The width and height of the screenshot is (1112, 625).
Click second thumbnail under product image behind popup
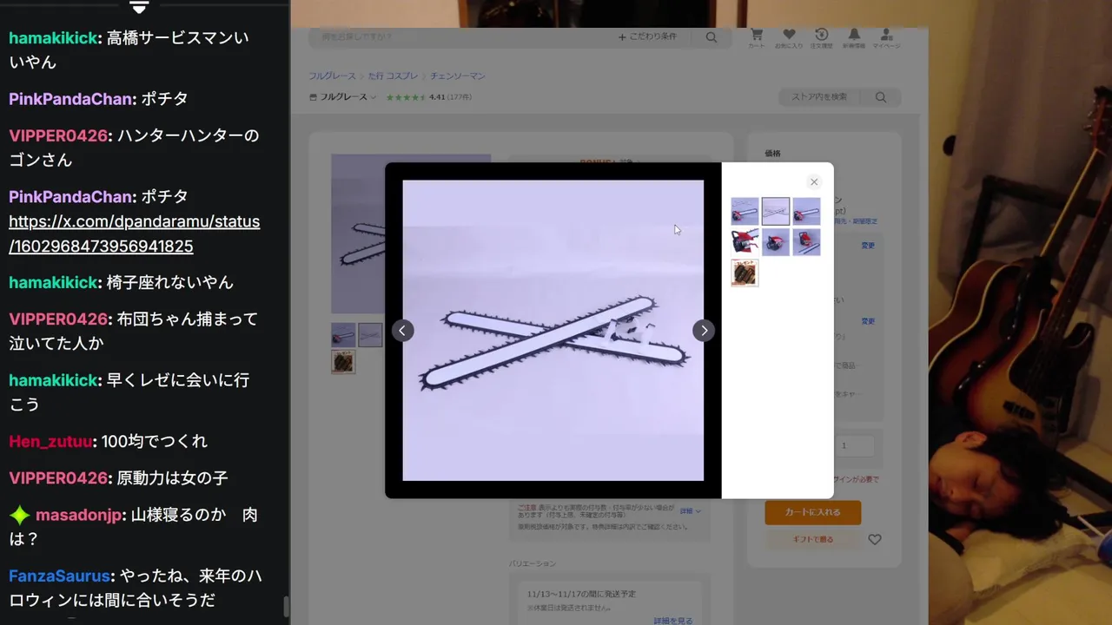371,335
